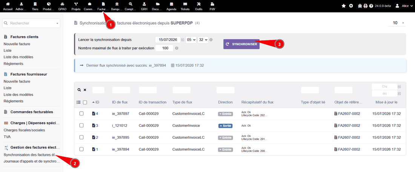Open the Agenda module
Image resolution: width=415 pixels, height=172 pixels.
coord(172,6)
